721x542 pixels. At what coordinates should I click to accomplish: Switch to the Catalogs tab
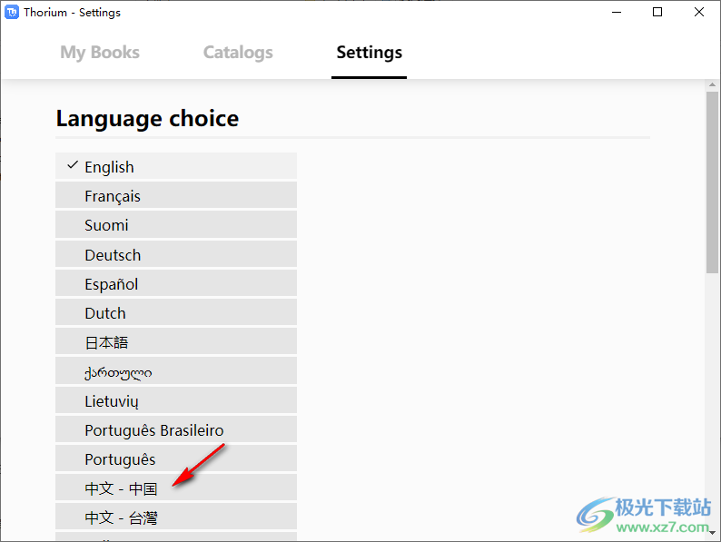click(238, 53)
